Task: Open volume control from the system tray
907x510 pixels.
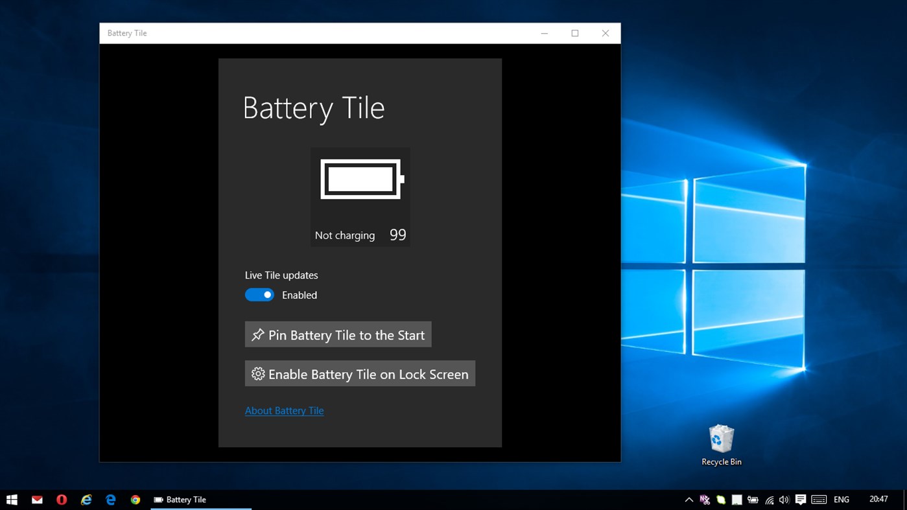Action: 784,500
